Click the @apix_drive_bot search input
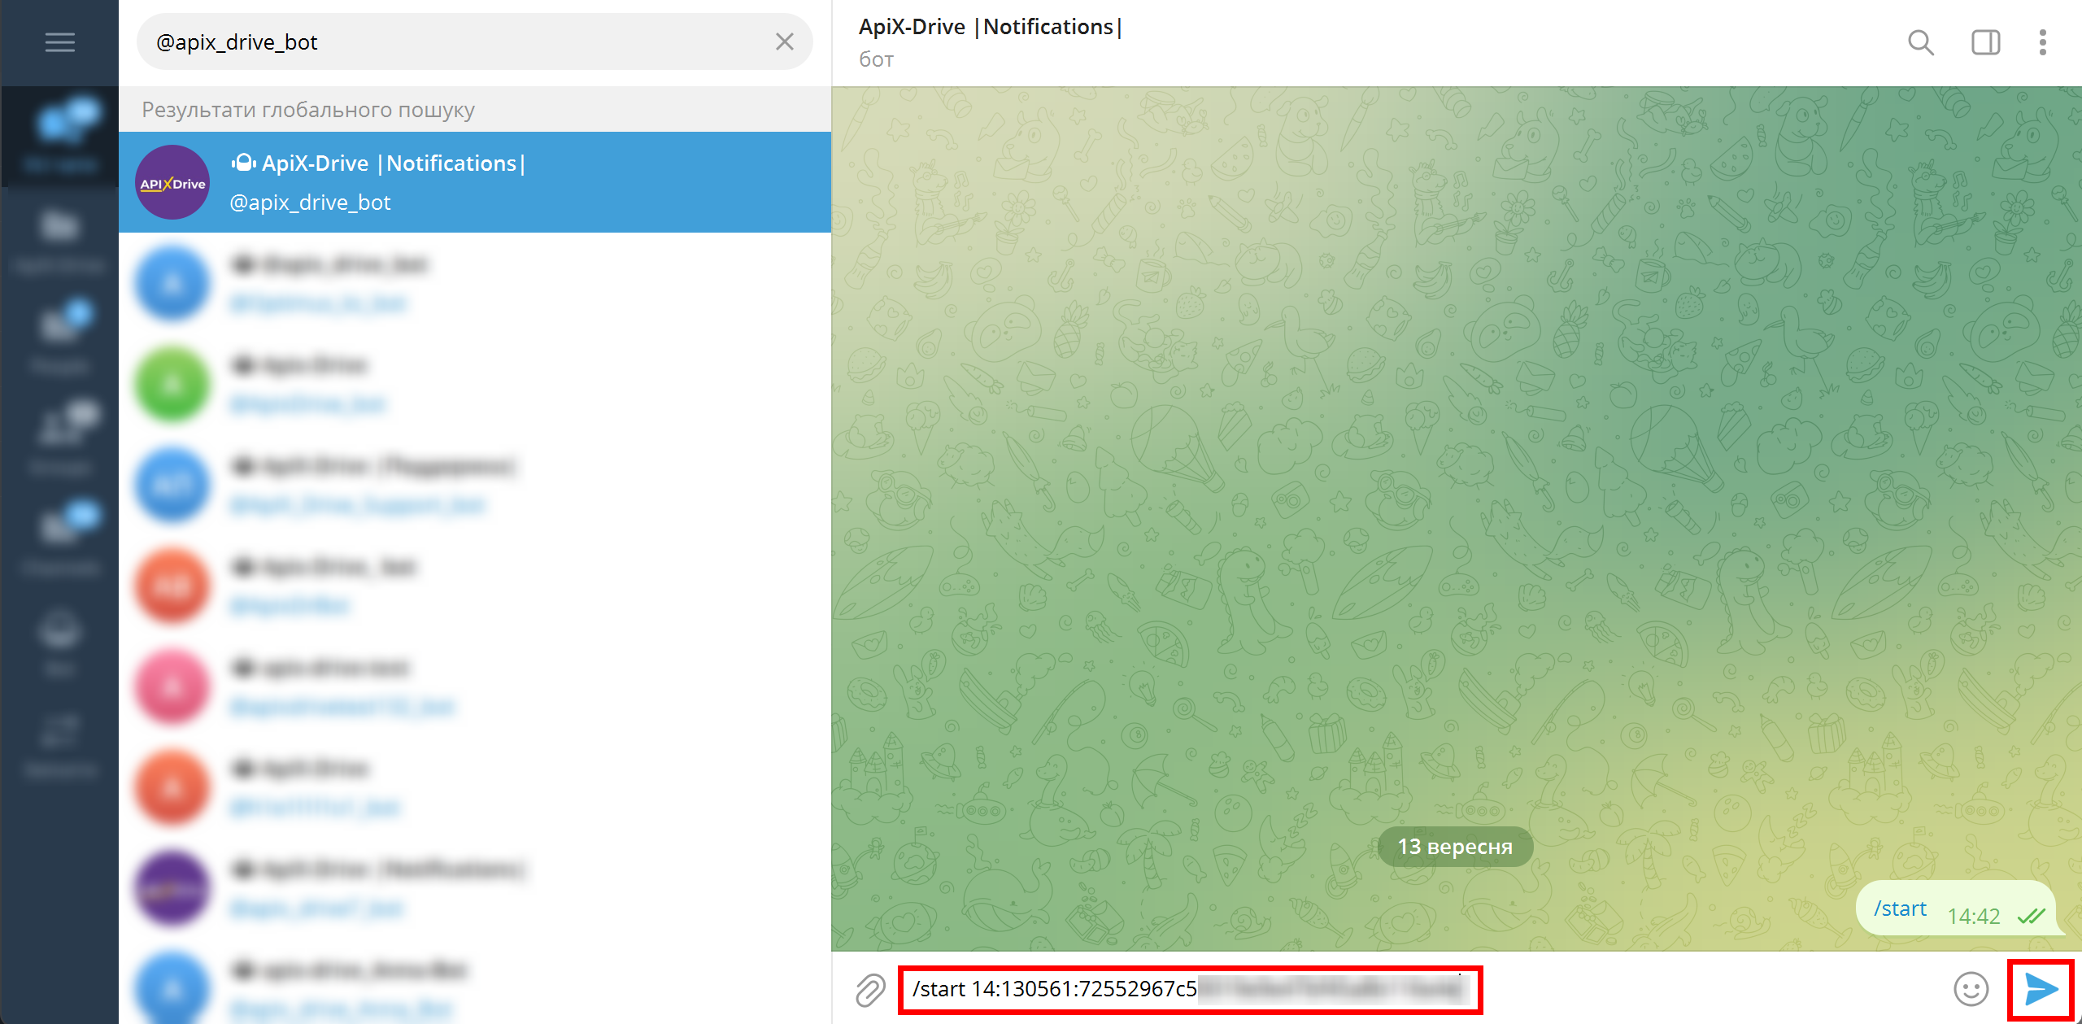 point(474,41)
